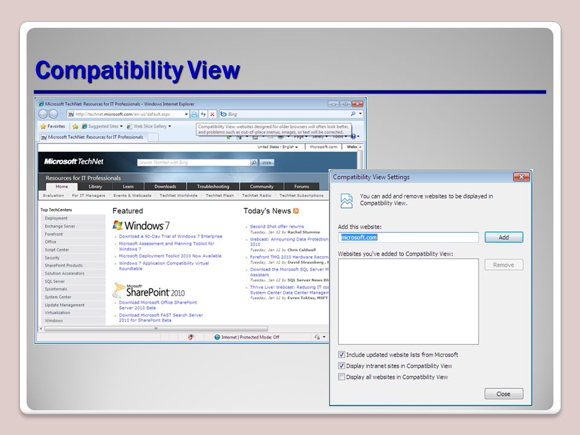Click horizontal scrollbar left arrow in IE
The height and width of the screenshot is (435, 580).
pos(41,329)
